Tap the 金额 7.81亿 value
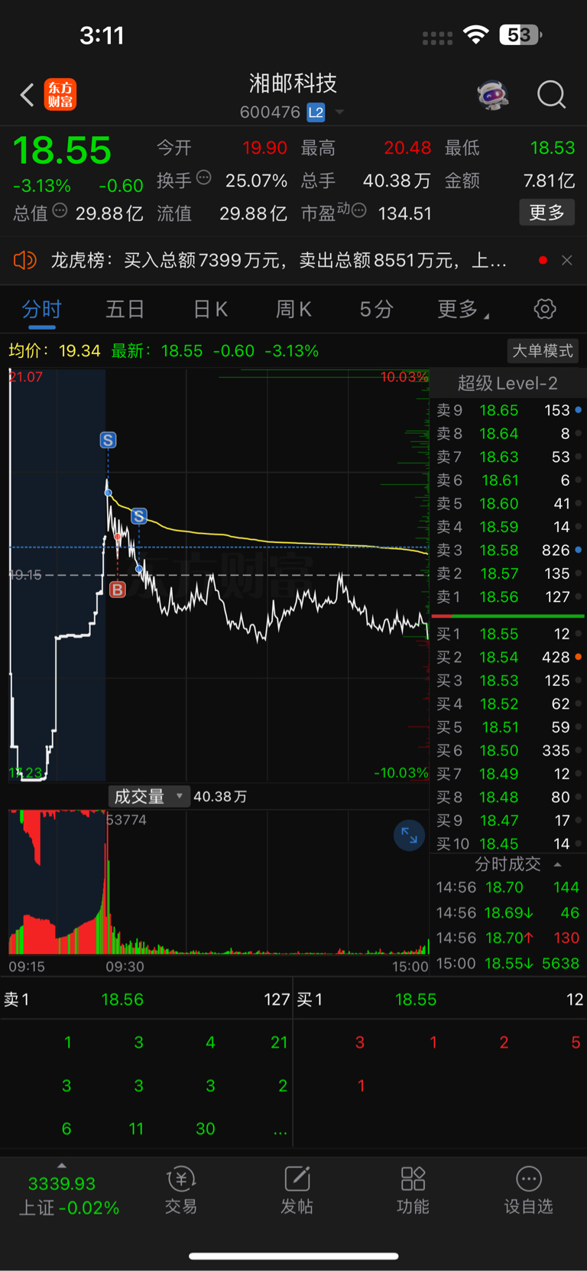This screenshot has height=1271, width=587. (x=549, y=180)
